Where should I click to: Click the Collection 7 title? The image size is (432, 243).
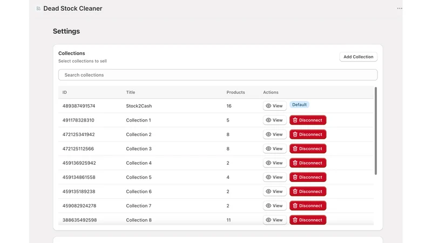pyautogui.click(x=139, y=206)
